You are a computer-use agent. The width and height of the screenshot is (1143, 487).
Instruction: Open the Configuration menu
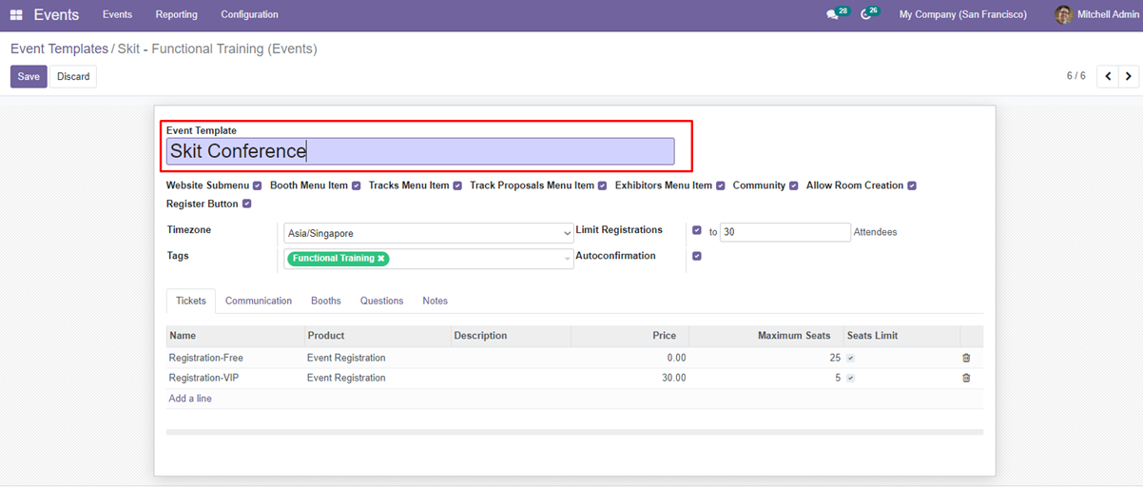pos(249,15)
